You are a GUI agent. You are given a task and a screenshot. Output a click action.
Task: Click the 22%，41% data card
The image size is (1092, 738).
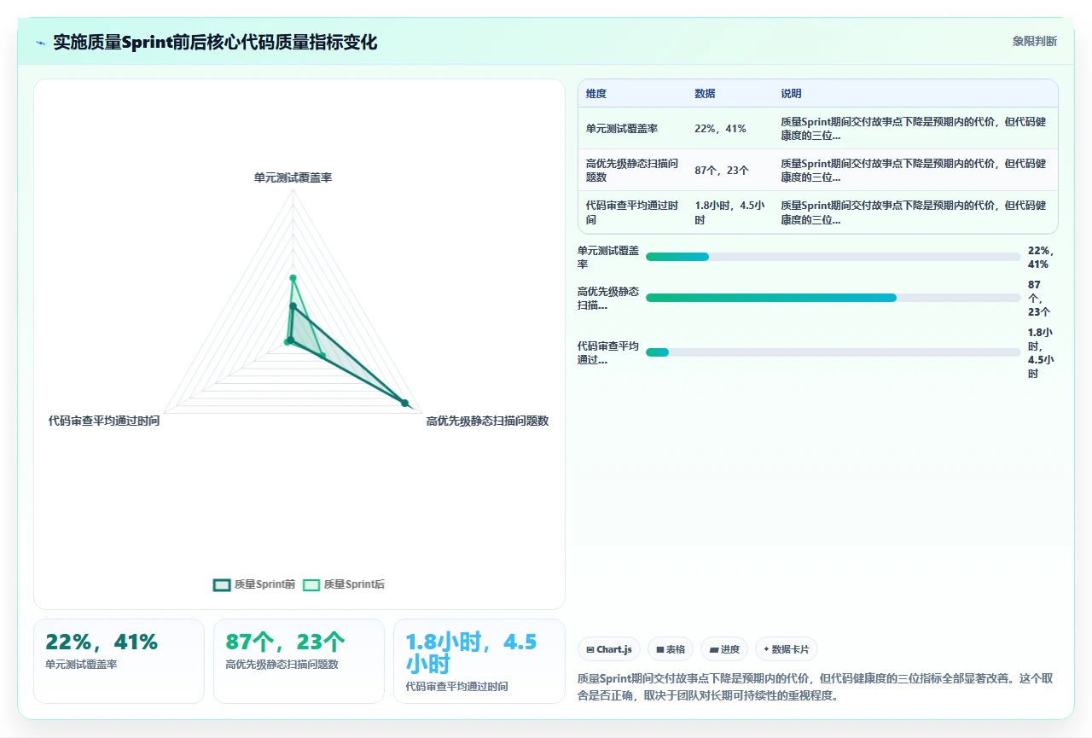[119, 661]
